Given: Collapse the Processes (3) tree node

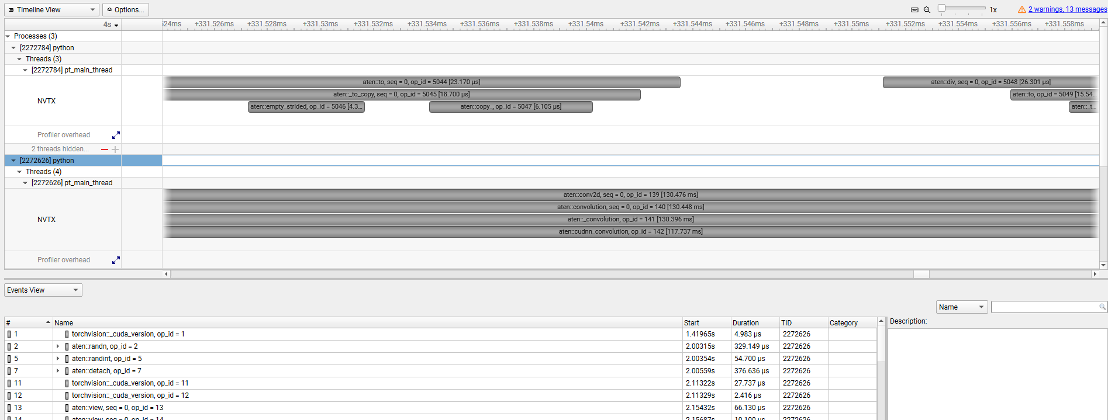Looking at the screenshot, I should pyautogui.click(x=8, y=36).
